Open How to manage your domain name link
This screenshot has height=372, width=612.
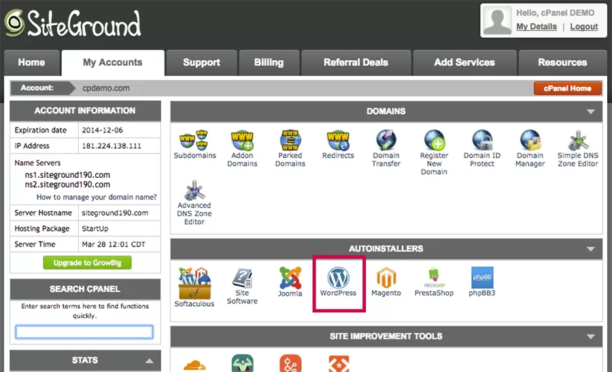tap(97, 197)
